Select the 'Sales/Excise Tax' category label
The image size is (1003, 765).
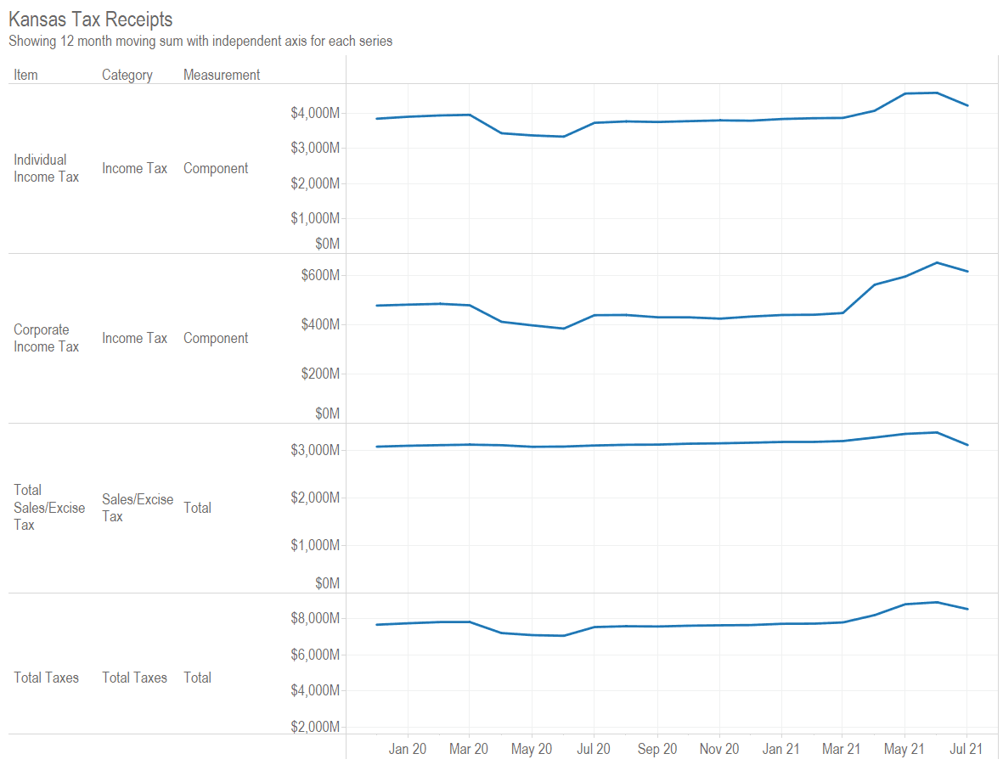pyautogui.click(x=137, y=508)
